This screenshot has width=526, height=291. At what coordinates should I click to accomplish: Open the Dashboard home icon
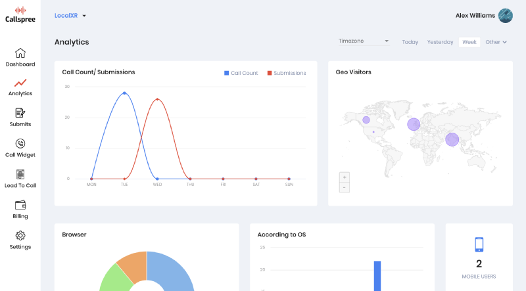click(x=20, y=53)
